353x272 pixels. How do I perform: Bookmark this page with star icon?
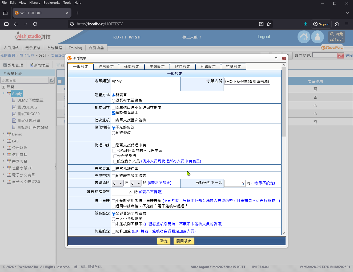point(269,24)
